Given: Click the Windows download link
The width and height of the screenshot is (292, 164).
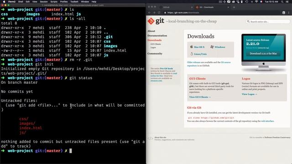Looking at the screenshot, I should [x=220, y=47].
